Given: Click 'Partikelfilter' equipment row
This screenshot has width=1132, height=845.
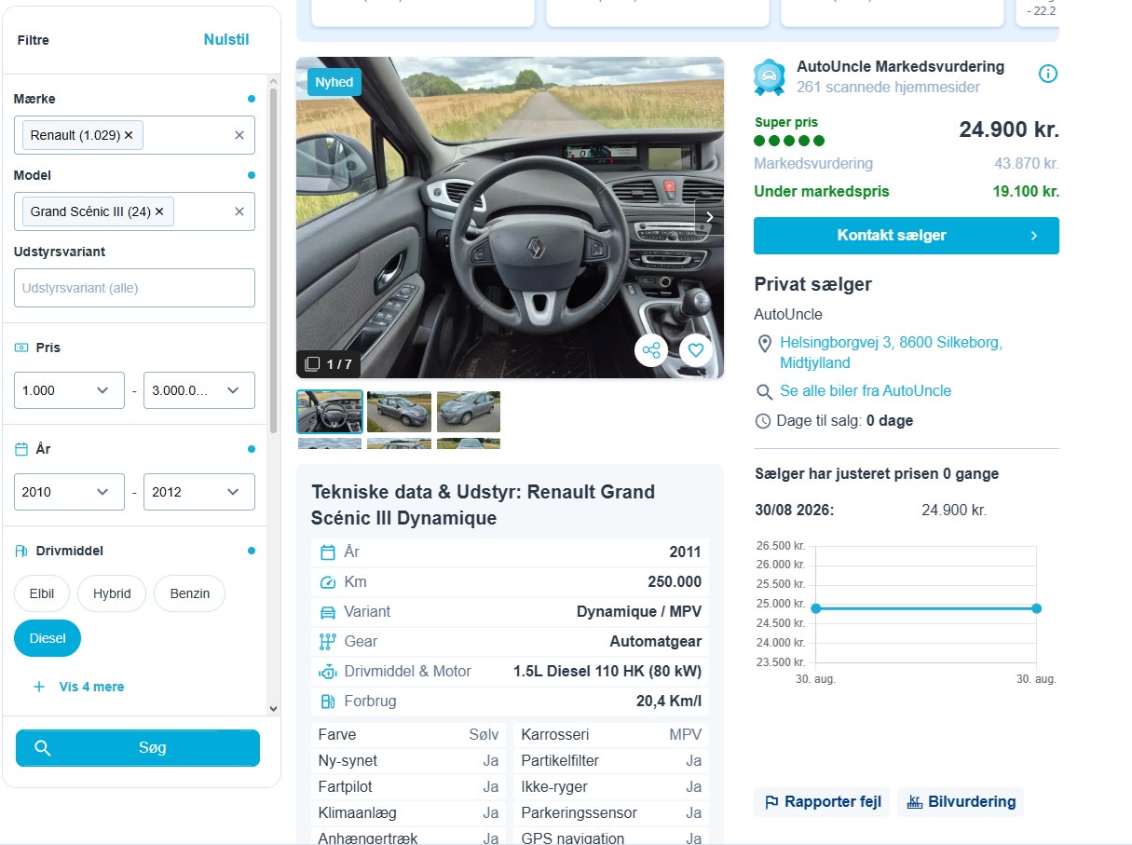Looking at the screenshot, I should tap(611, 761).
